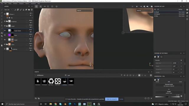Open the L16F format dropdown for Height channel
The width and height of the screenshot is (189, 106).
(176, 66)
